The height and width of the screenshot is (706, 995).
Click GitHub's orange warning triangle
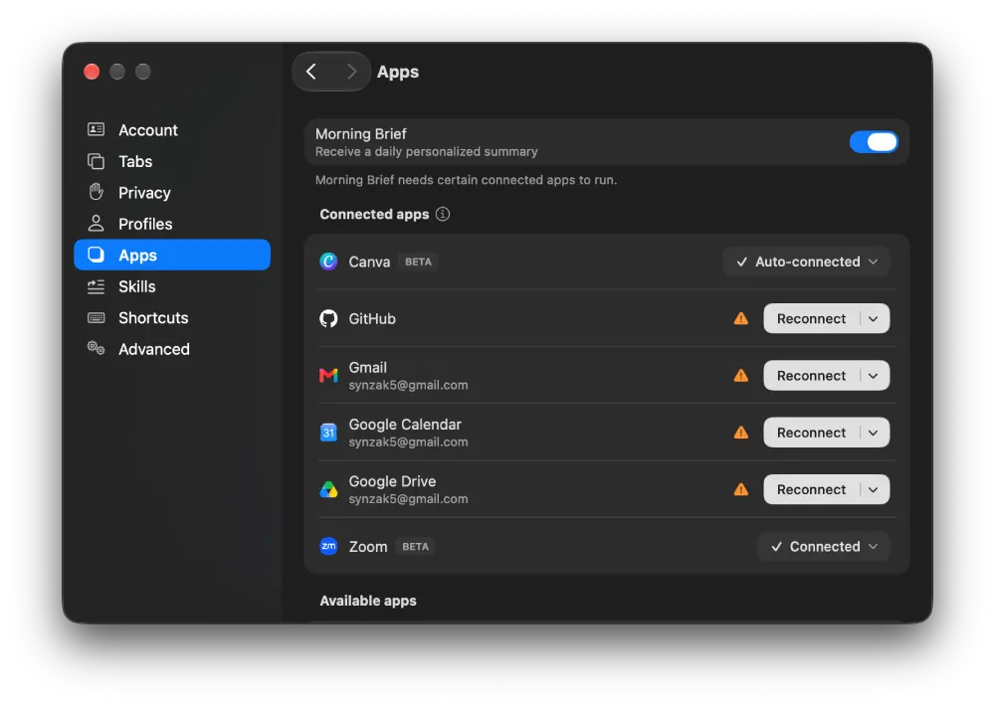tap(740, 318)
